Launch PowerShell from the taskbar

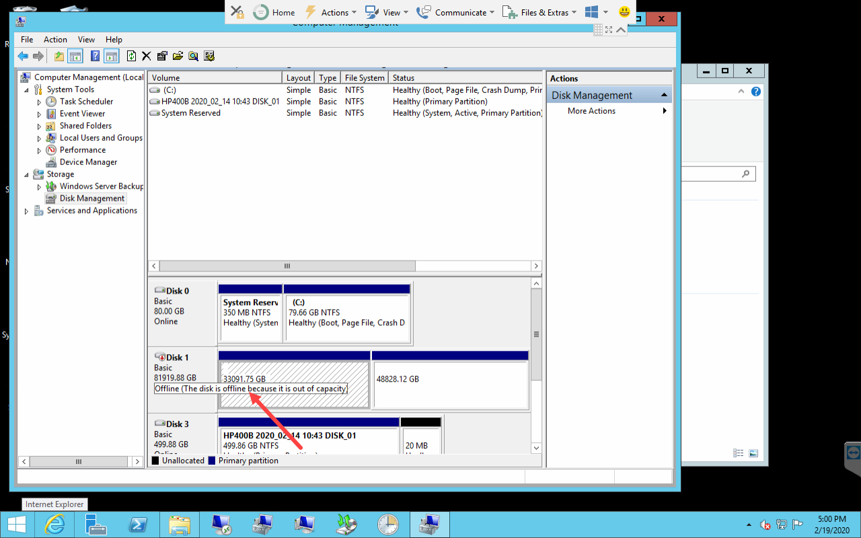138,525
